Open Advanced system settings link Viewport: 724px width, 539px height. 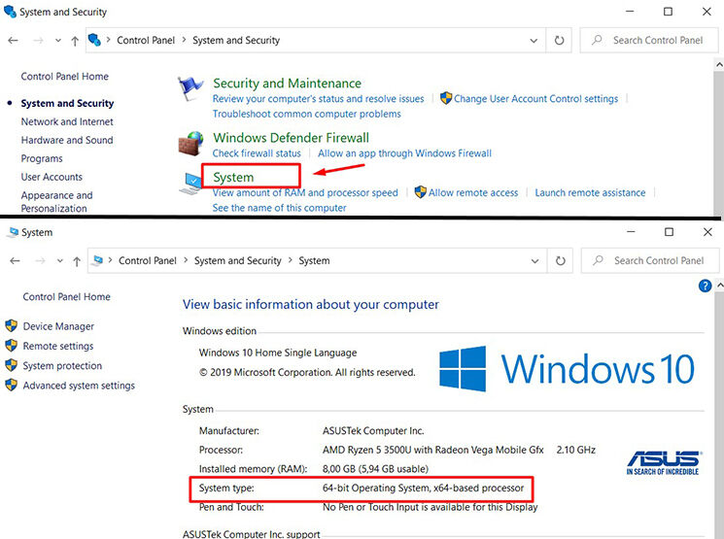(79, 386)
